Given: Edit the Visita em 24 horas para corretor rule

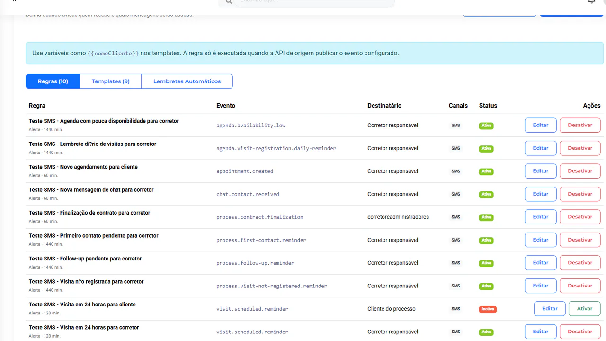Looking at the screenshot, I should coord(541,332).
